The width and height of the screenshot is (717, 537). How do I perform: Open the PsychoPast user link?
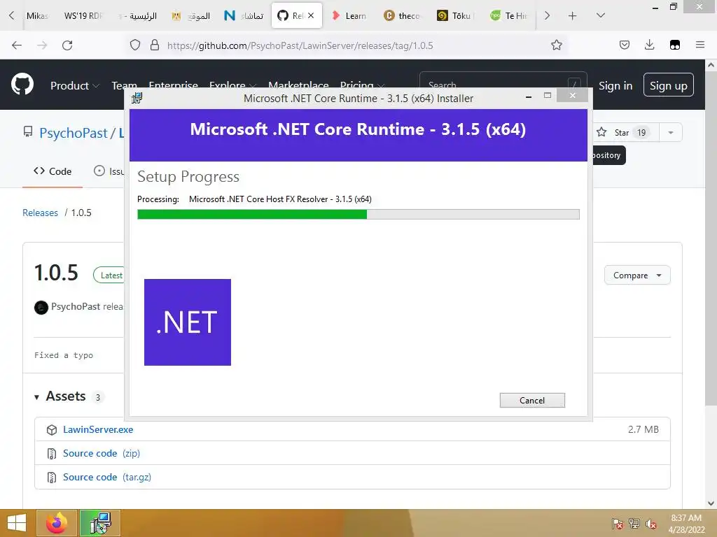[x=73, y=133]
